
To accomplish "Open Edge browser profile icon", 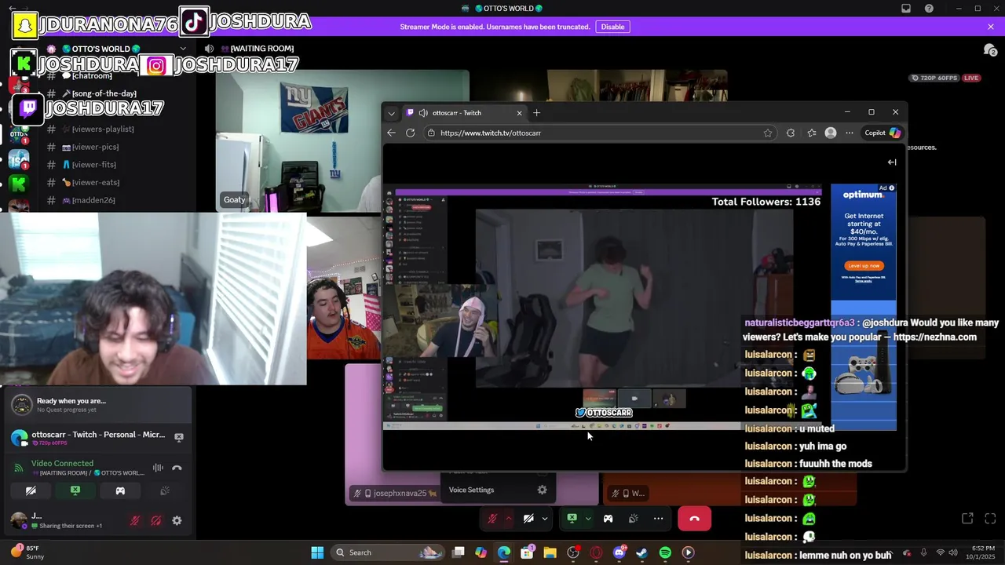I will 831,133.
